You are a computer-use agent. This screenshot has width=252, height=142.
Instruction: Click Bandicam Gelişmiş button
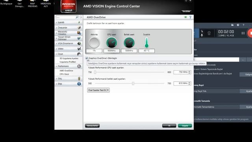(246, 75)
